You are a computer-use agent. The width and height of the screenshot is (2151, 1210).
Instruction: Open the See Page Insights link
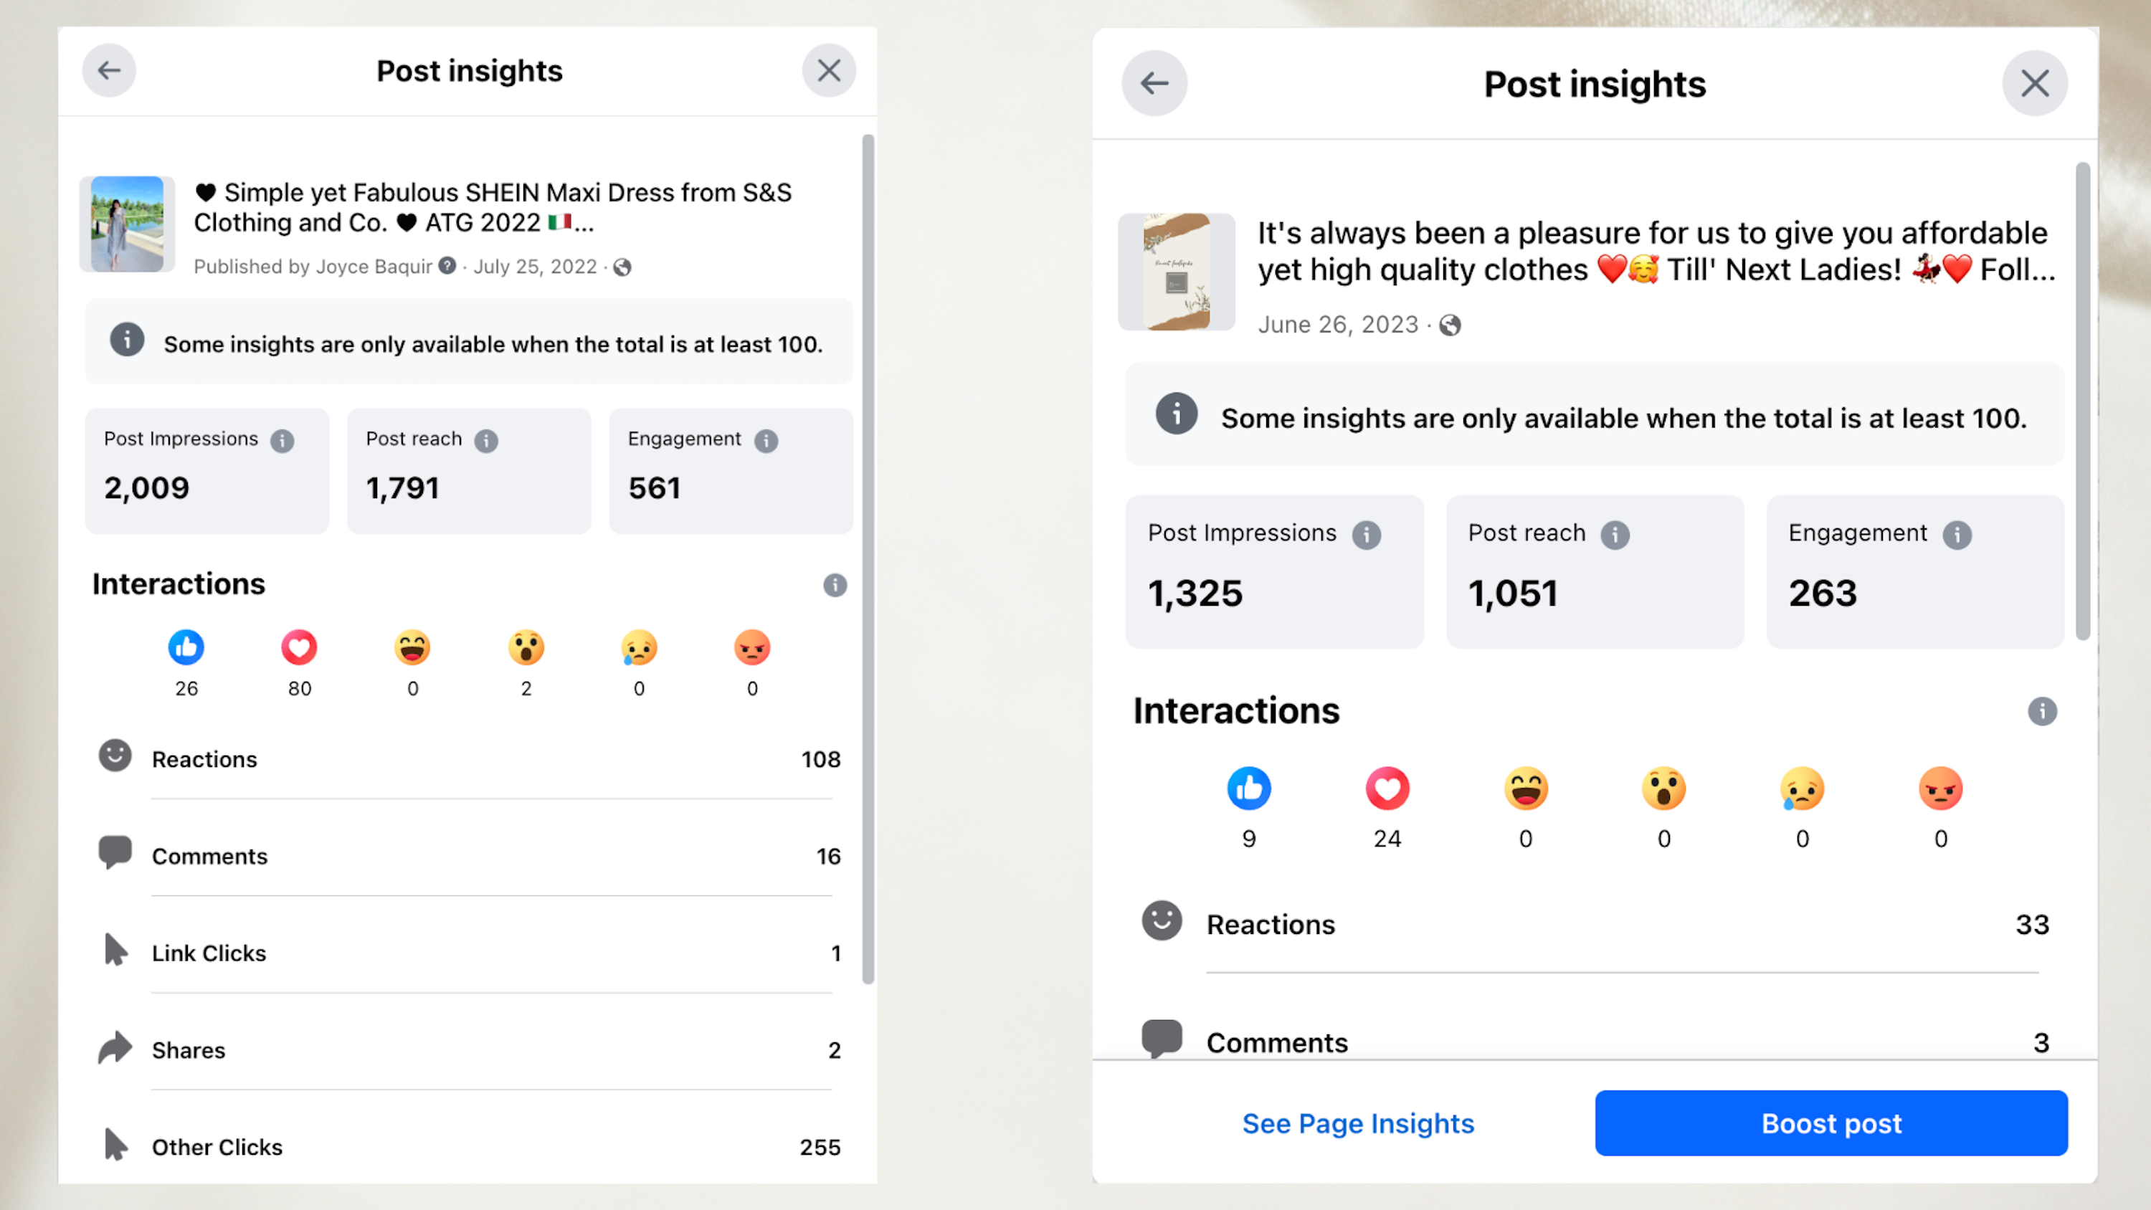click(1358, 1124)
